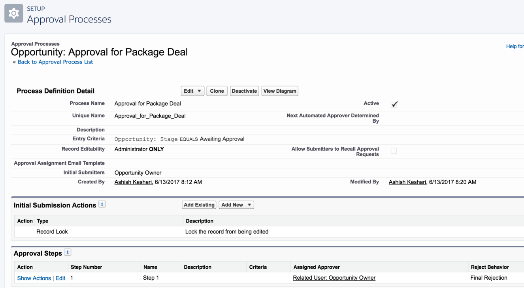Click the Help for this page link
Viewport: 524px width, 288px height.
515,47
